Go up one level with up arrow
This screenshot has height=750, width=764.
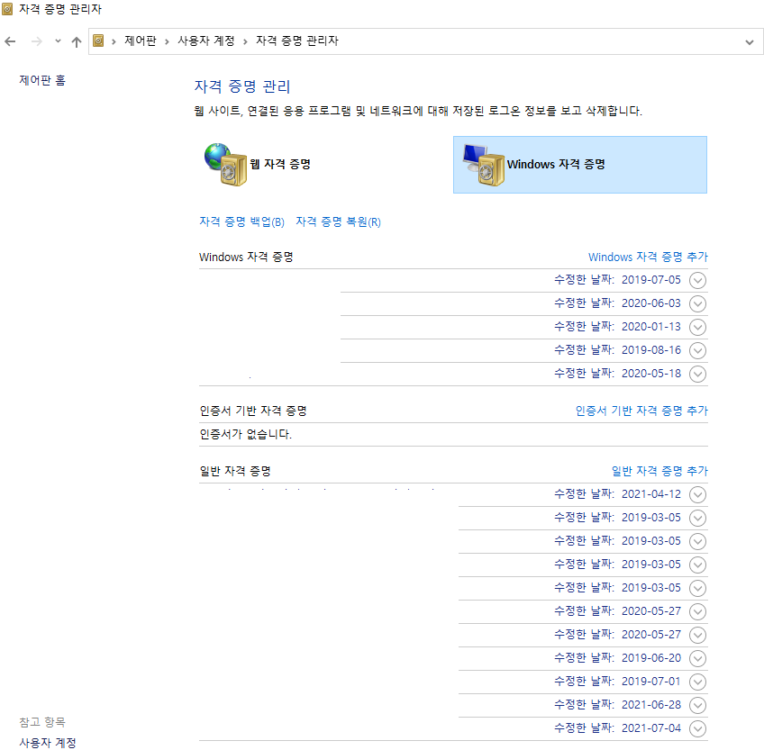pyautogui.click(x=76, y=42)
